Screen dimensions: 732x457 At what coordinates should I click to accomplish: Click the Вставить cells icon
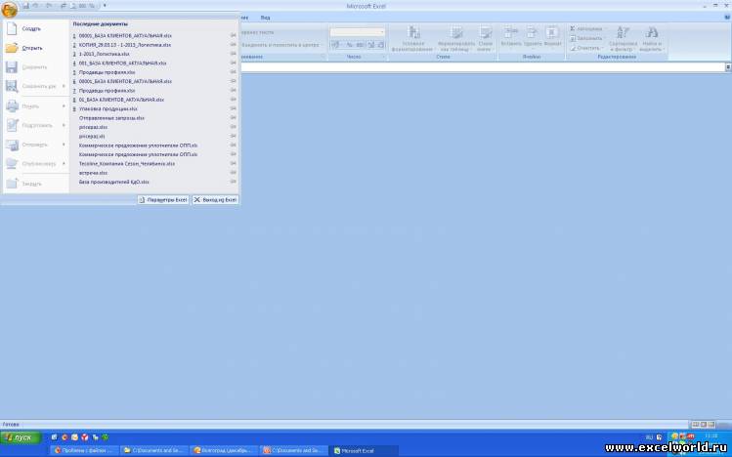[510, 32]
